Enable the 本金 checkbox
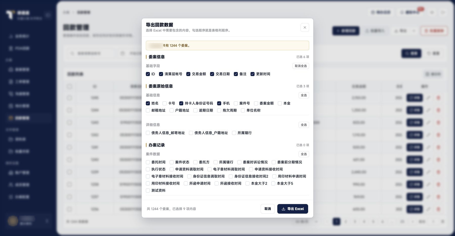This screenshot has height=236, width=455. coord(280,103)
